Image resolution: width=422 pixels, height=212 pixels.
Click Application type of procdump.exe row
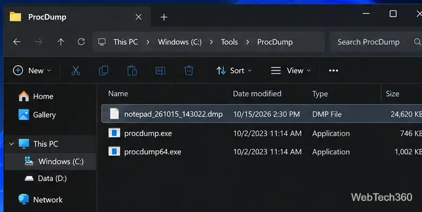coord(331,133)
